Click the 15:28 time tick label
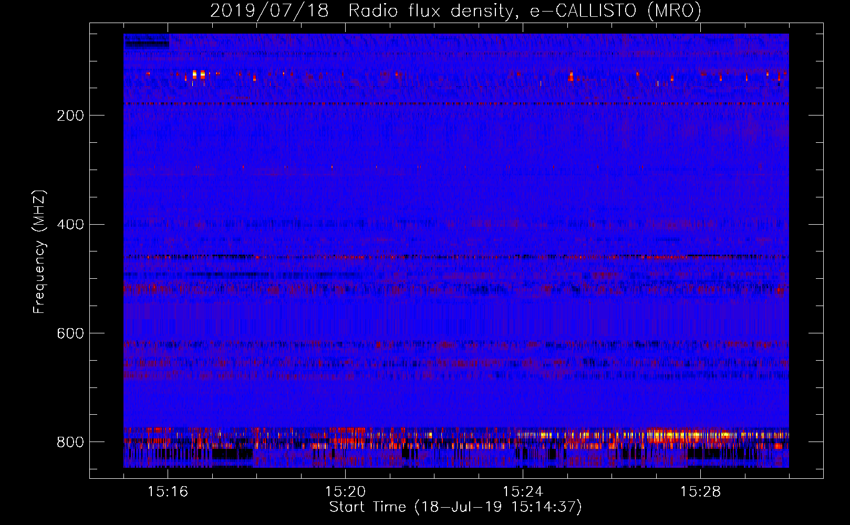Screen dimensions: 850x525 click(700, 491)
